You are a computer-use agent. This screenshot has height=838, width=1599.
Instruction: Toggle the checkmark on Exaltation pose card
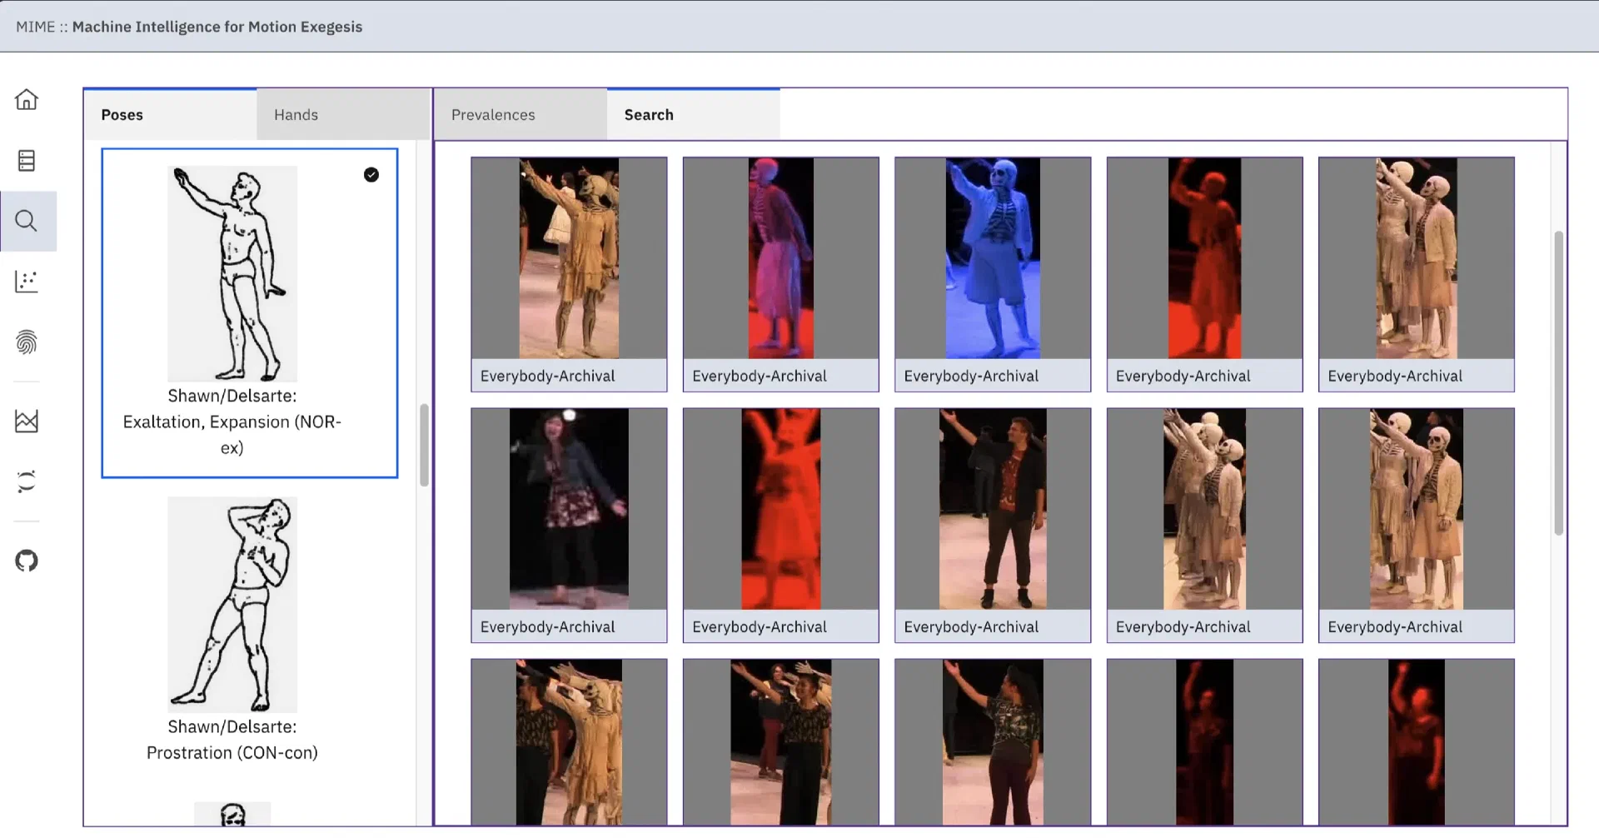(371, 174)
